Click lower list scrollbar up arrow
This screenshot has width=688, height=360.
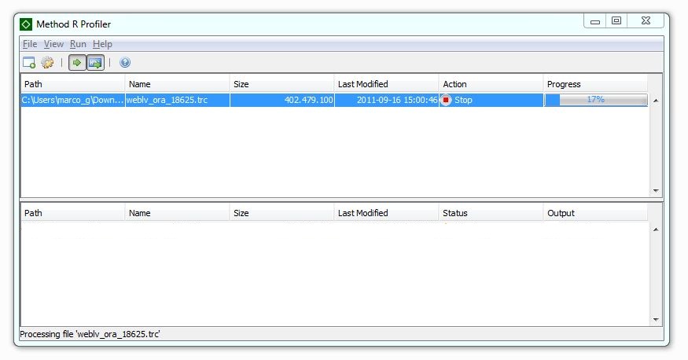pyautogui.click(x=656, y=230)
